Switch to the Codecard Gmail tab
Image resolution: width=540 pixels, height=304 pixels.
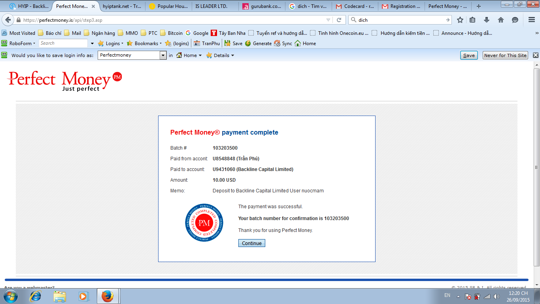point(355,6)
